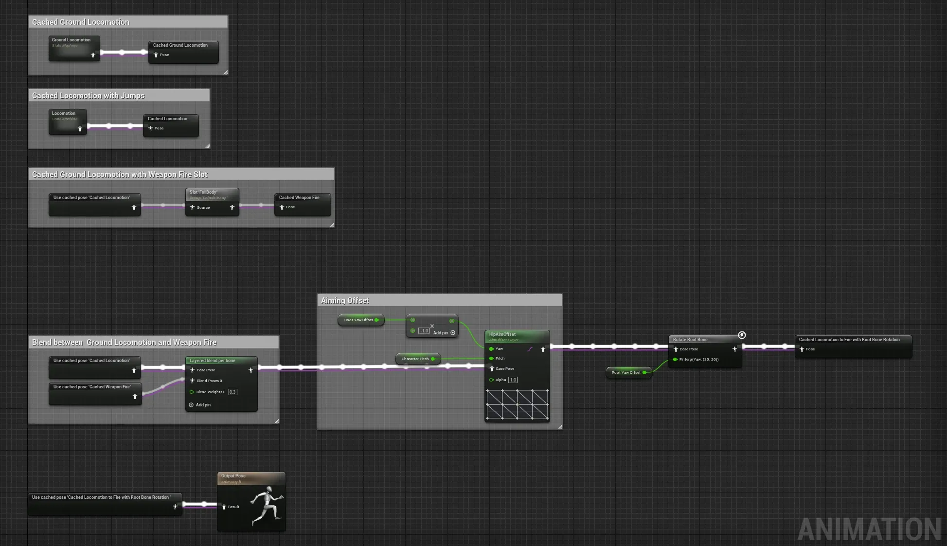Edit the -1,0 value on multiply node

point(424,330)
